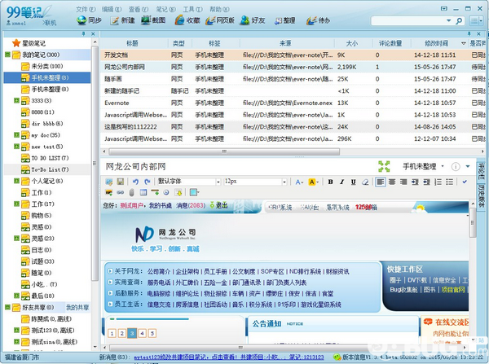
Task: Insert a numbered list
Action: pos(438,182)
